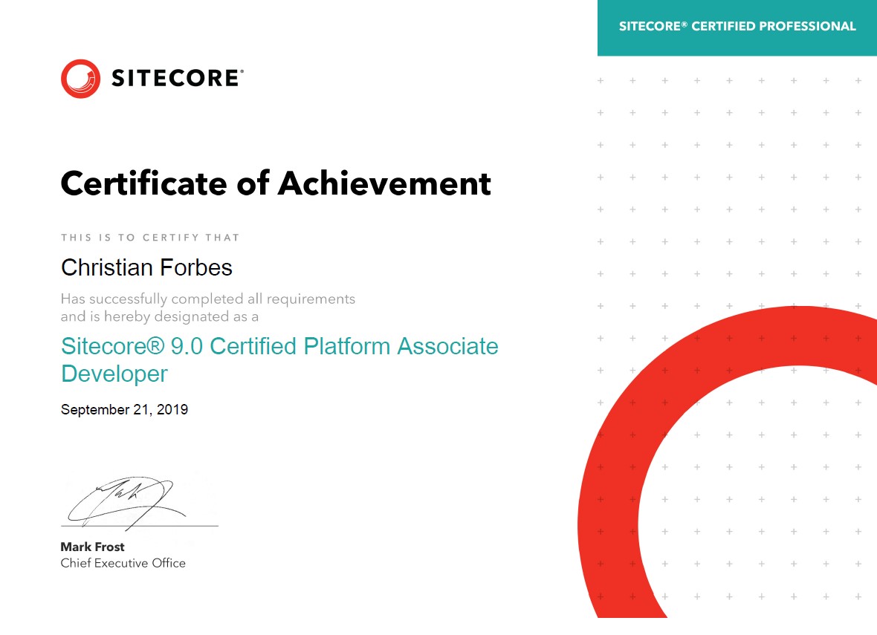Select the teal Sitecore Certified Professional banner

[x=737, y=27]
